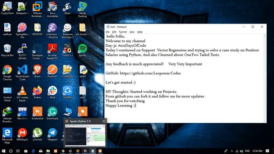
Task: Open Task View on the taskbar
Action: [18, 151]
